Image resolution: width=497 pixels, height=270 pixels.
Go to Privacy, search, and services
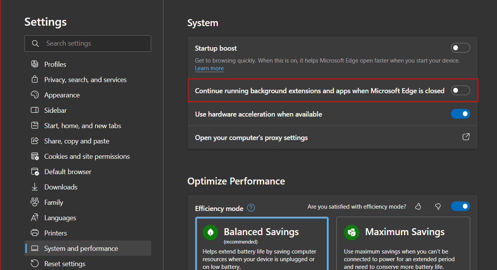(x=88, y=79)
